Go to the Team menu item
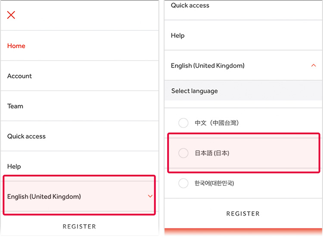323x241 pixels. (80, 106)
